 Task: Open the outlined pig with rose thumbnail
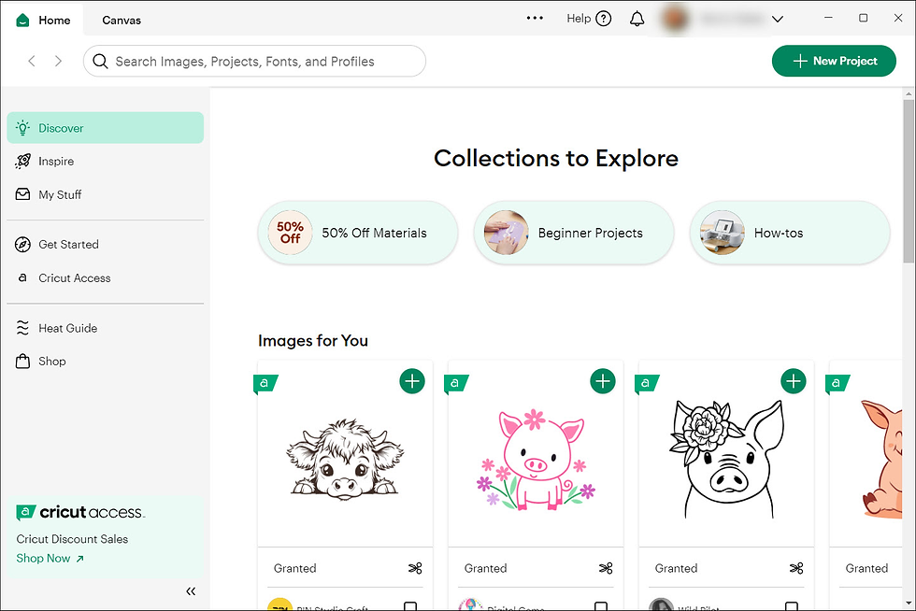point(726,459)
